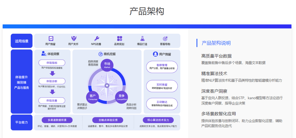Screen dimensions: 296x138
Task: Click the 核心算法技术实力 purple button
Action: tap(158, 120)
